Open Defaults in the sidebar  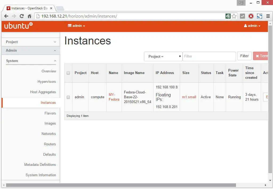coord(49,154)
